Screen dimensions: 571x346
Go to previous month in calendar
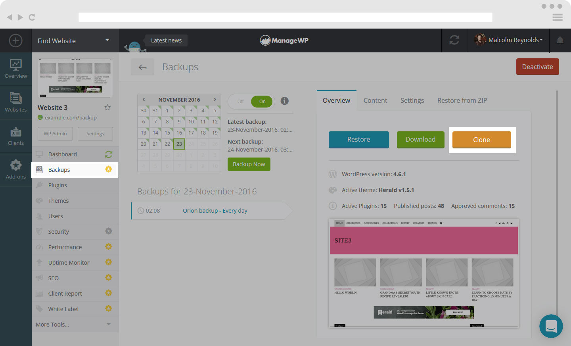click(x=144, y=100)
